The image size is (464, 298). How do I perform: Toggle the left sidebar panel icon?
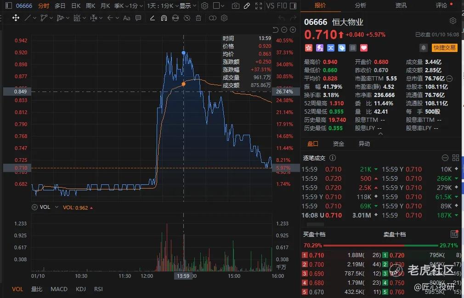tap(9, 6)
